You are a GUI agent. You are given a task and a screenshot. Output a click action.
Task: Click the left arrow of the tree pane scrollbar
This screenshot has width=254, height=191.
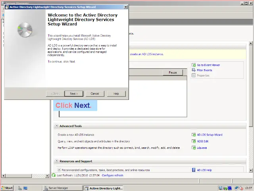point(4,175)
